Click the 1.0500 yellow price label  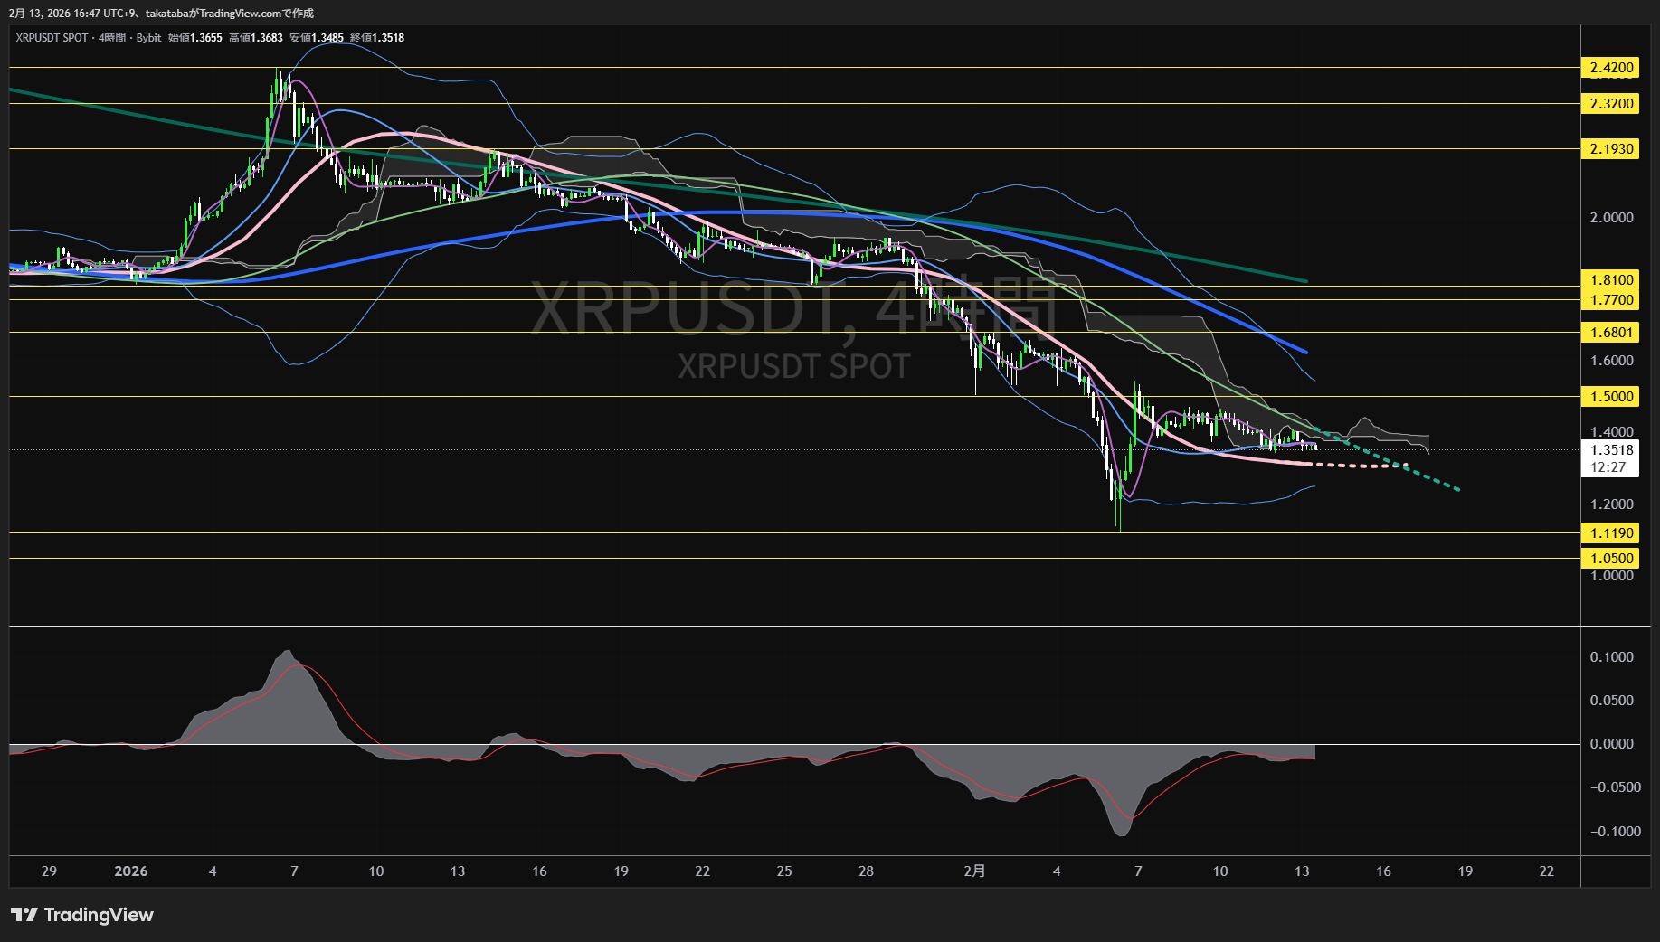pos(1611,559)
